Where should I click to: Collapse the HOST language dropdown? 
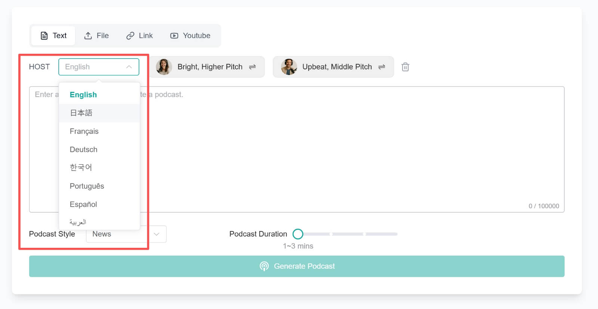pyautogui.click(x=129, y=67)
